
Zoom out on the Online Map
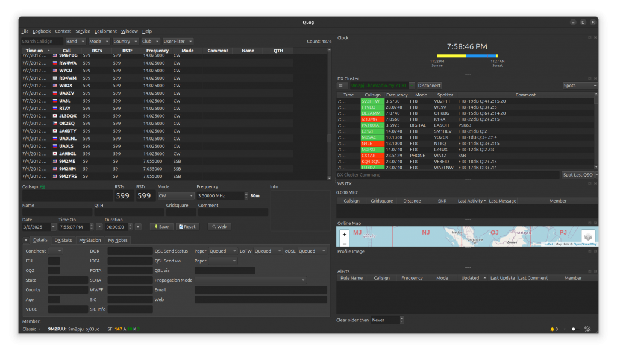pos(344,244)
